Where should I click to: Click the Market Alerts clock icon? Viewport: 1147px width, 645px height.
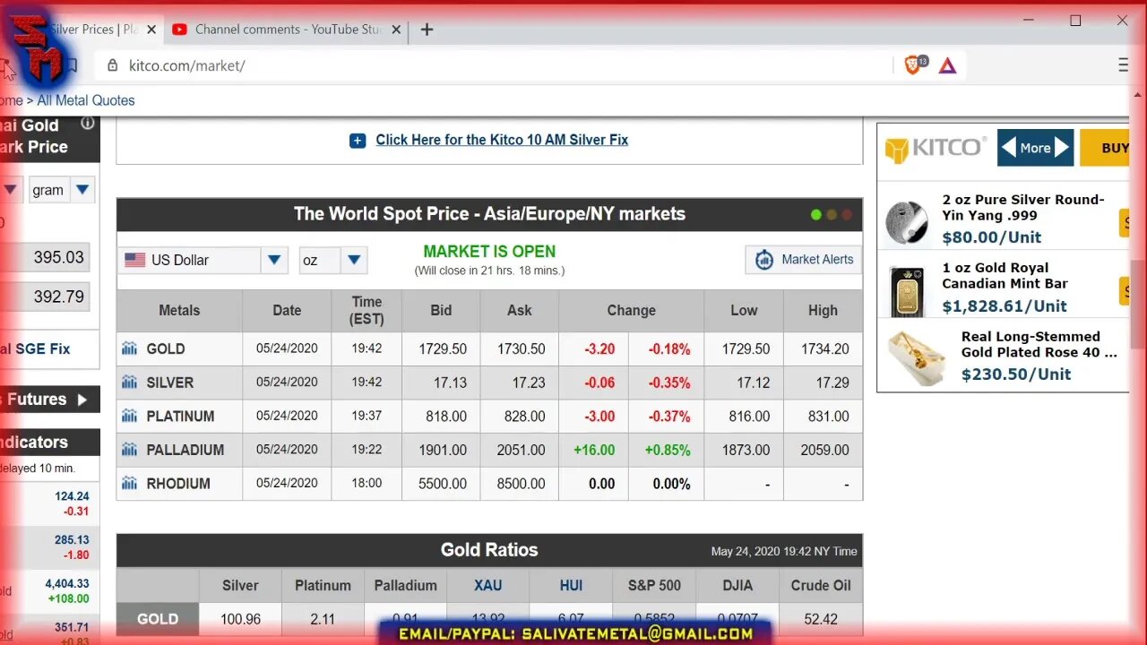(763, 260)
